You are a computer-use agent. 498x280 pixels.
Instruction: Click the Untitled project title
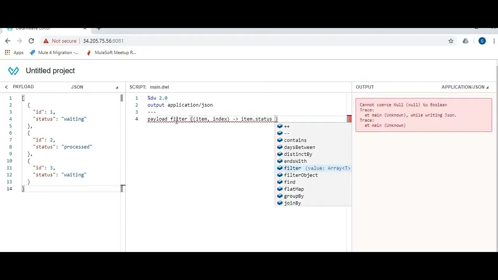click(50, 71)
